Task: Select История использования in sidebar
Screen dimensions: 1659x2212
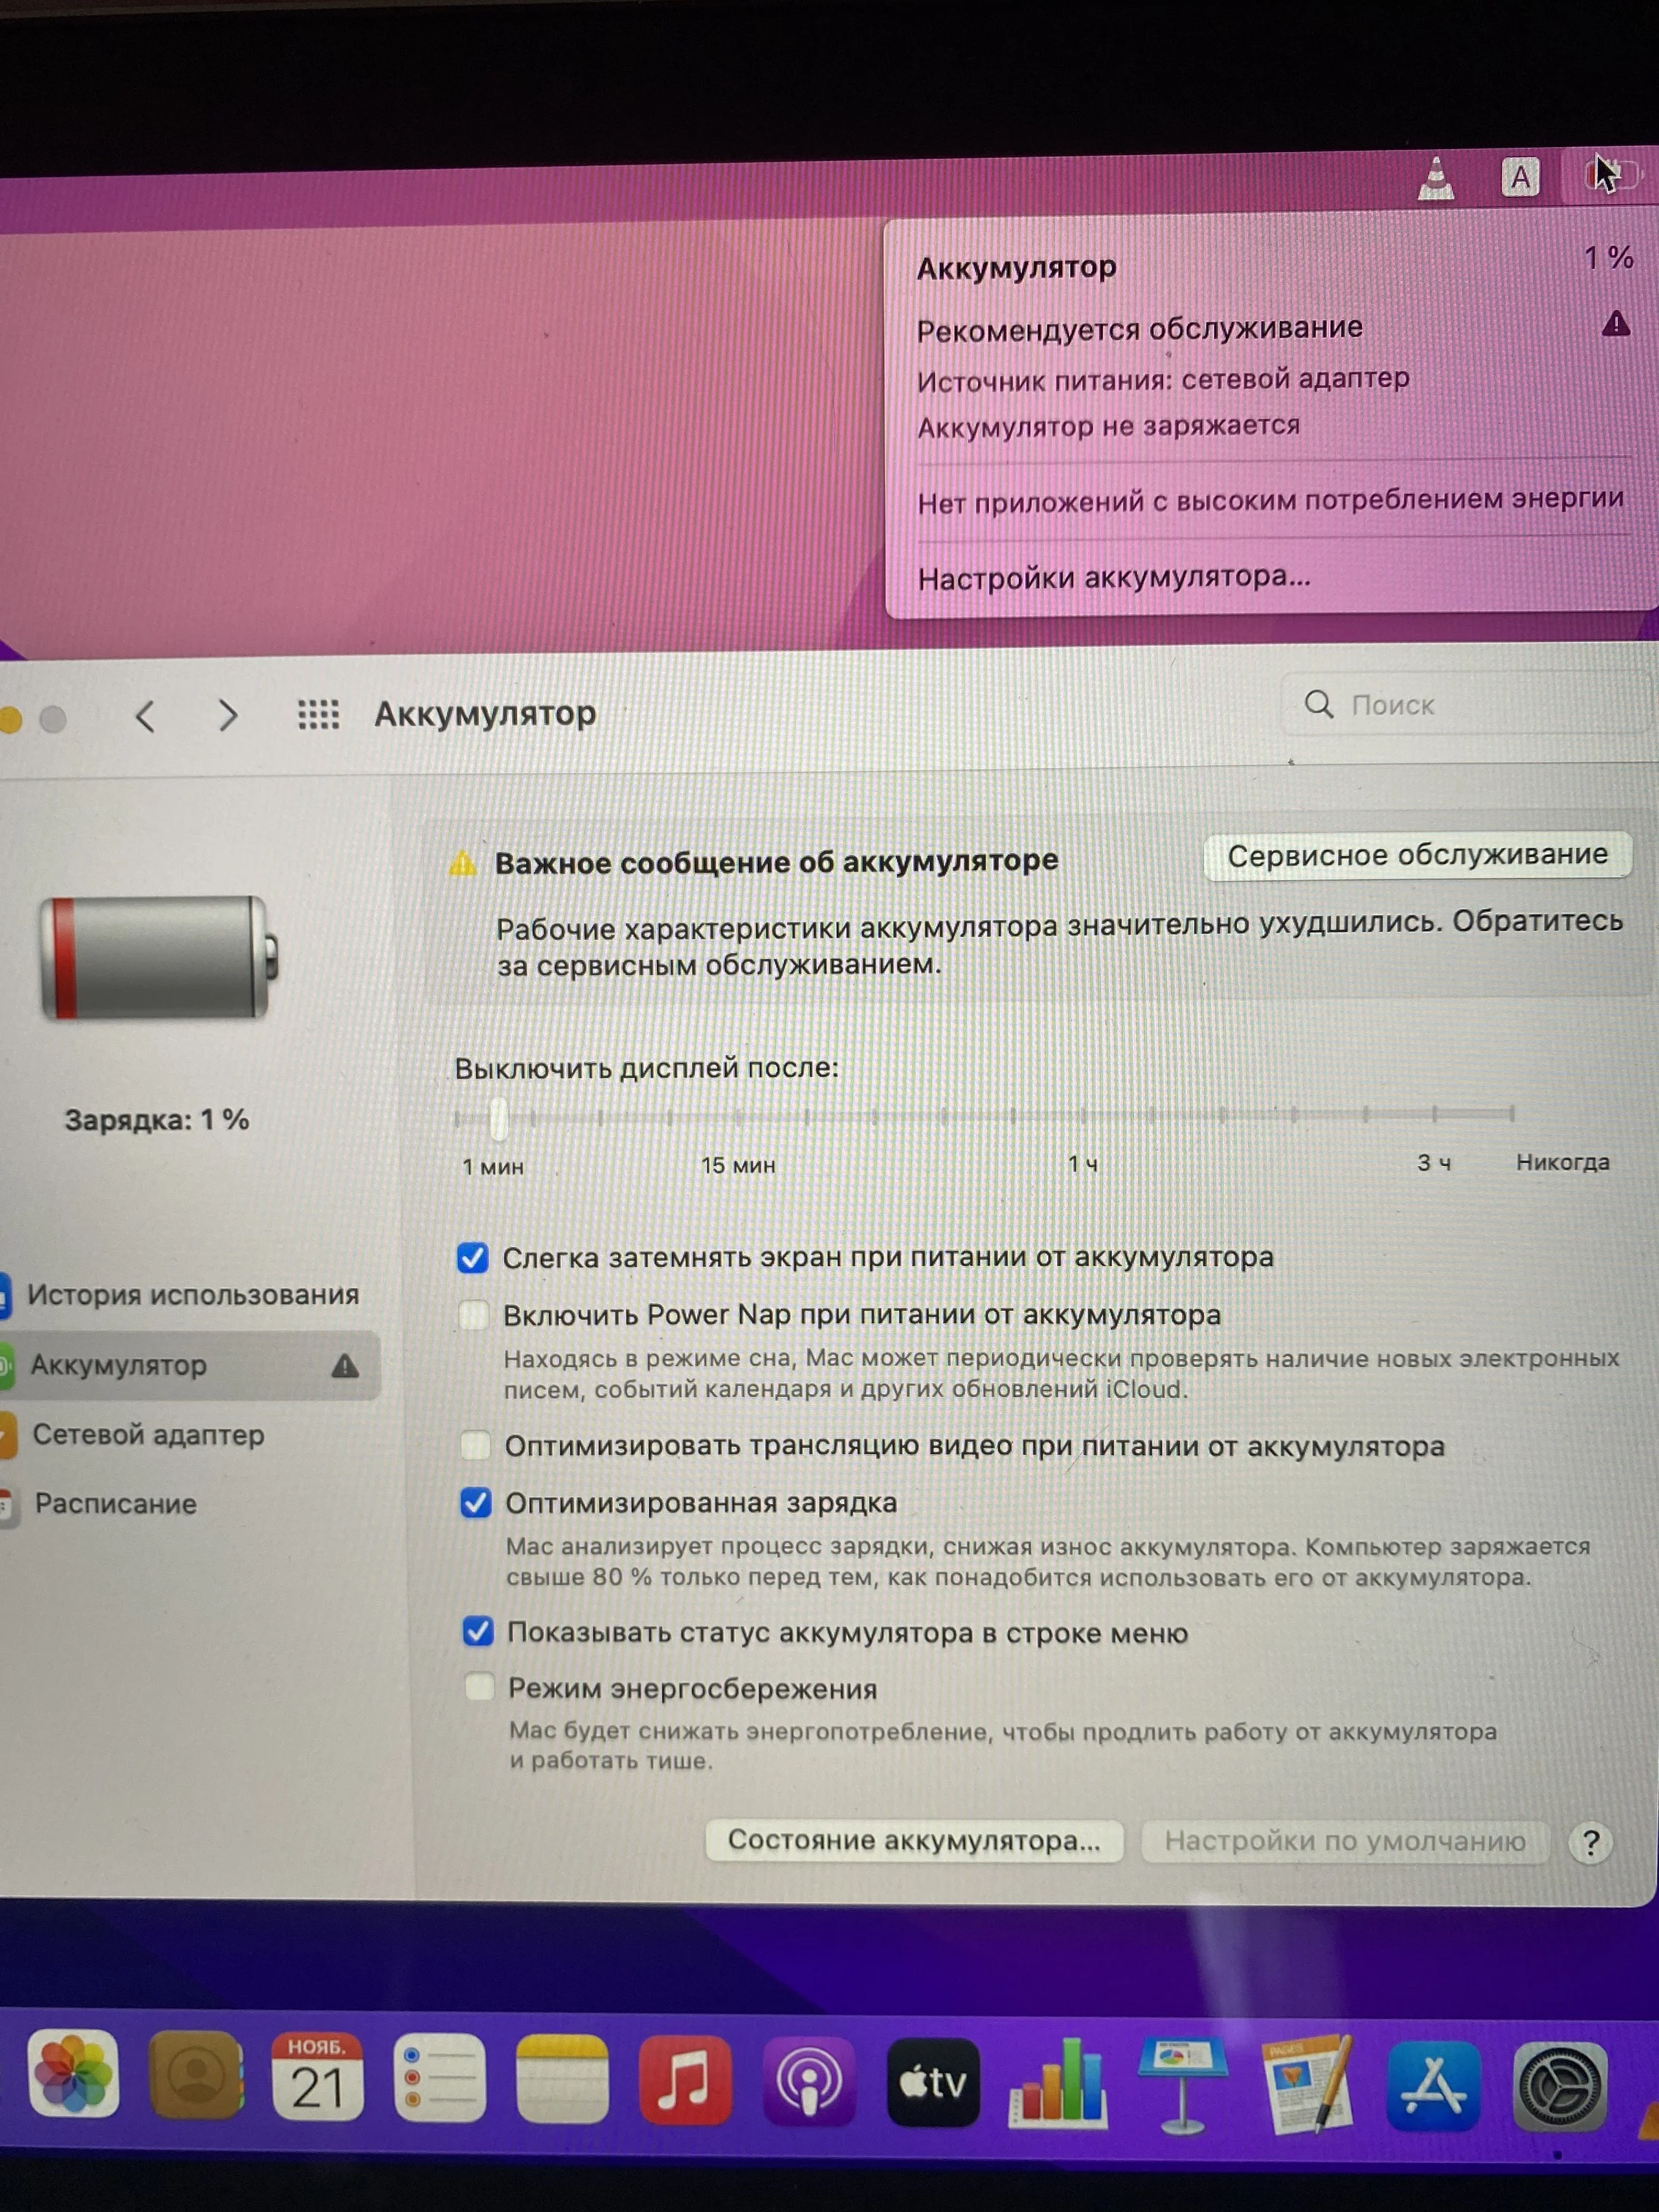Action: (192, 1295)
